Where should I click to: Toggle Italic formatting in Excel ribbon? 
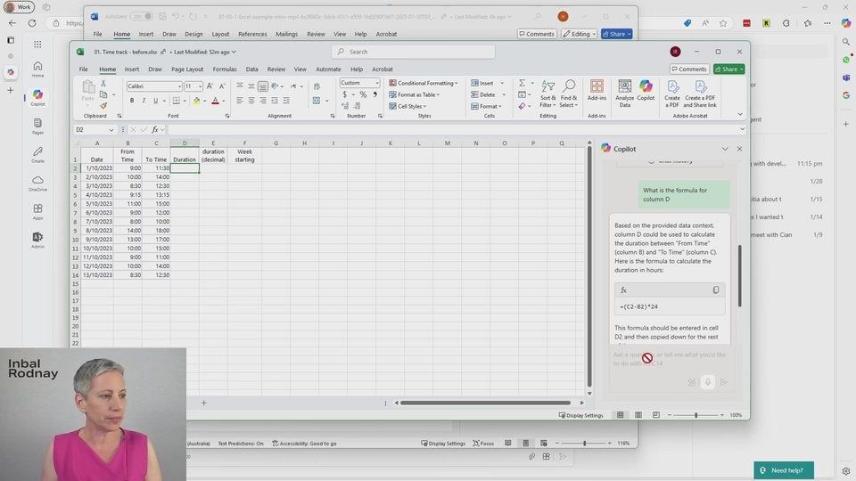coord(144,101)
